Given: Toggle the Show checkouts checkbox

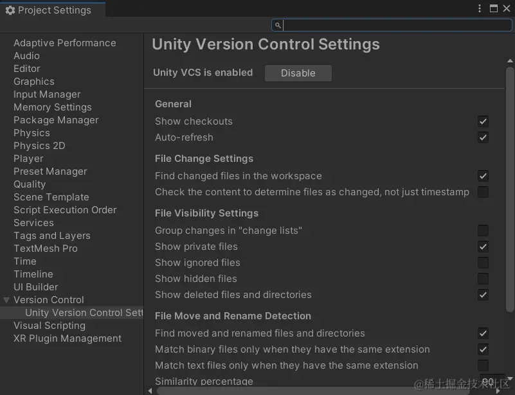Looking at the screenshot, I should click(x=483, y=121).
